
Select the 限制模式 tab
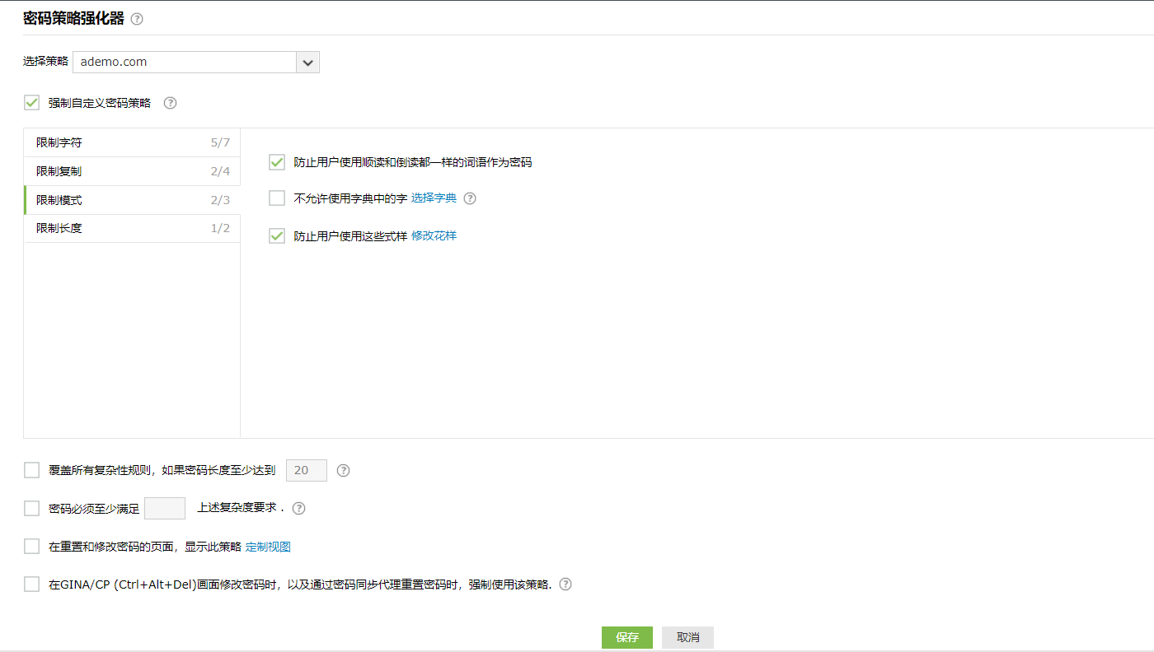[132, 200]
